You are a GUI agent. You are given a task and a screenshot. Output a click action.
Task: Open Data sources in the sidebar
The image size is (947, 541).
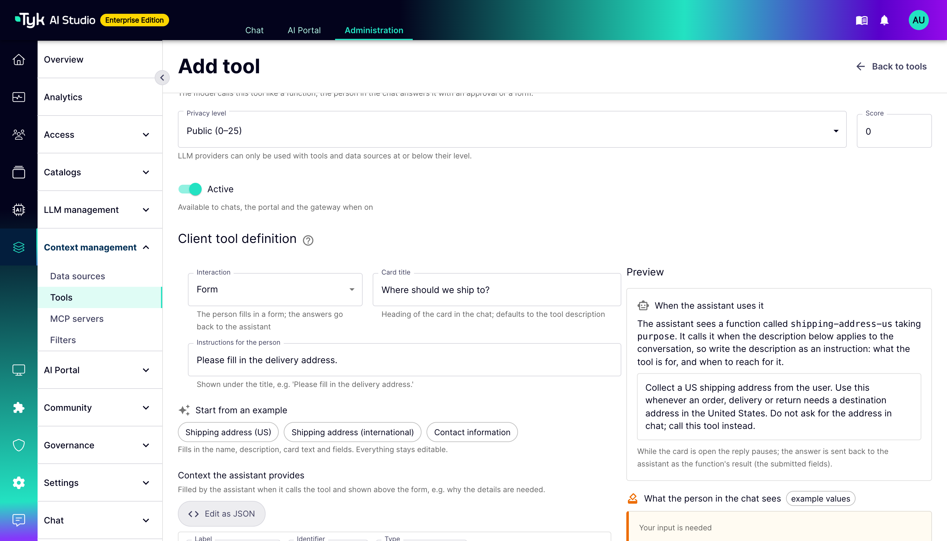tap(100, 276)
